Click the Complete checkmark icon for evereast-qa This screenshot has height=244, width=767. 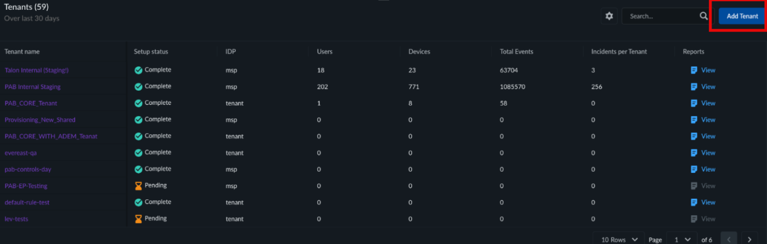(x=138, y=153)
